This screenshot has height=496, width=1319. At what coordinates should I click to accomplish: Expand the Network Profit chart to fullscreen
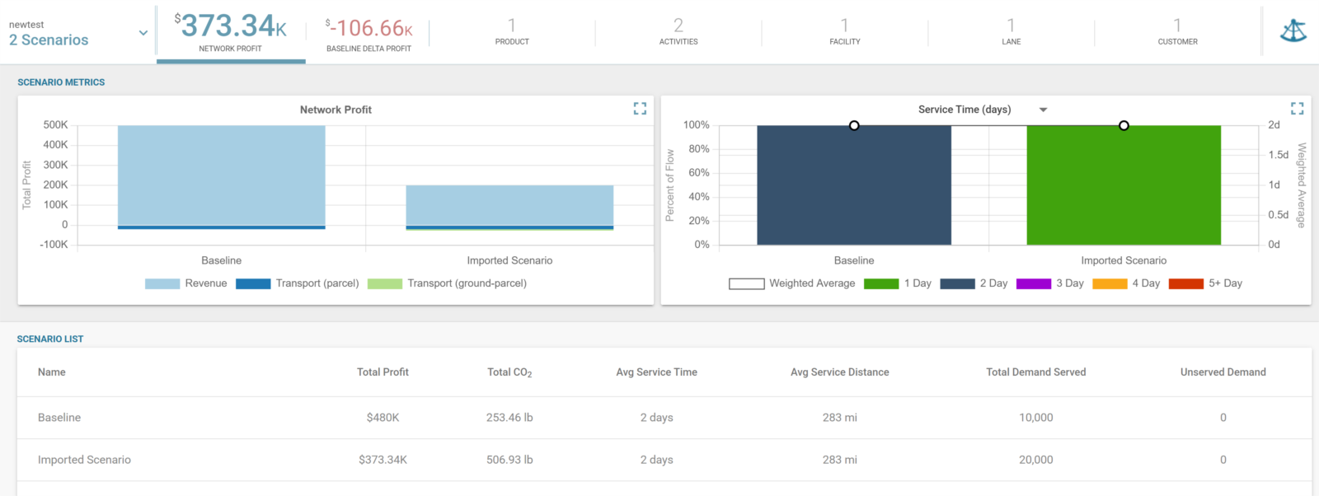640,109
